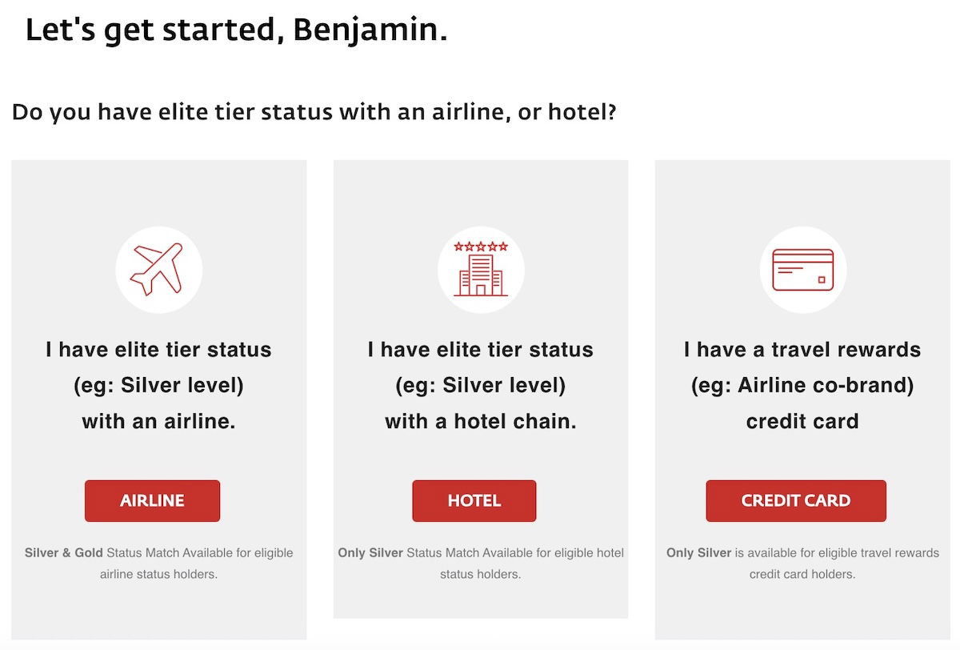Select the 'with an airline.' text line
Image resolution: width=960 pixels, height=650 pixels.
click(x=158, y=421)
